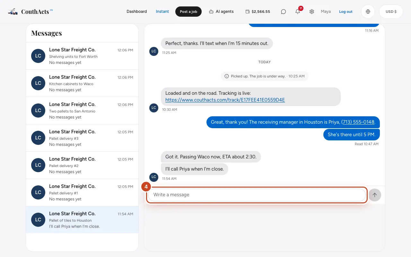
Task: Click the Messages panel heading
Action: 47,33
